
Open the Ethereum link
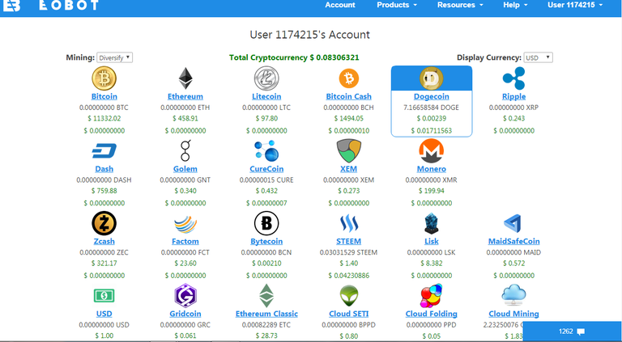(x=185, y=96)
